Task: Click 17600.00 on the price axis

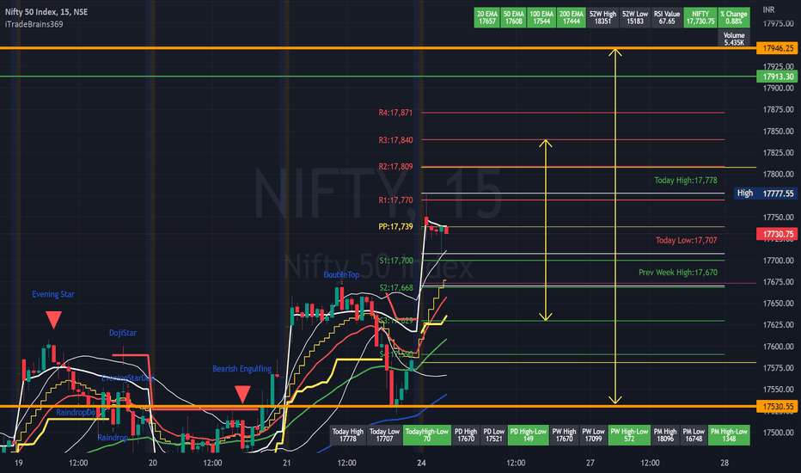Action: coord(778,347)
